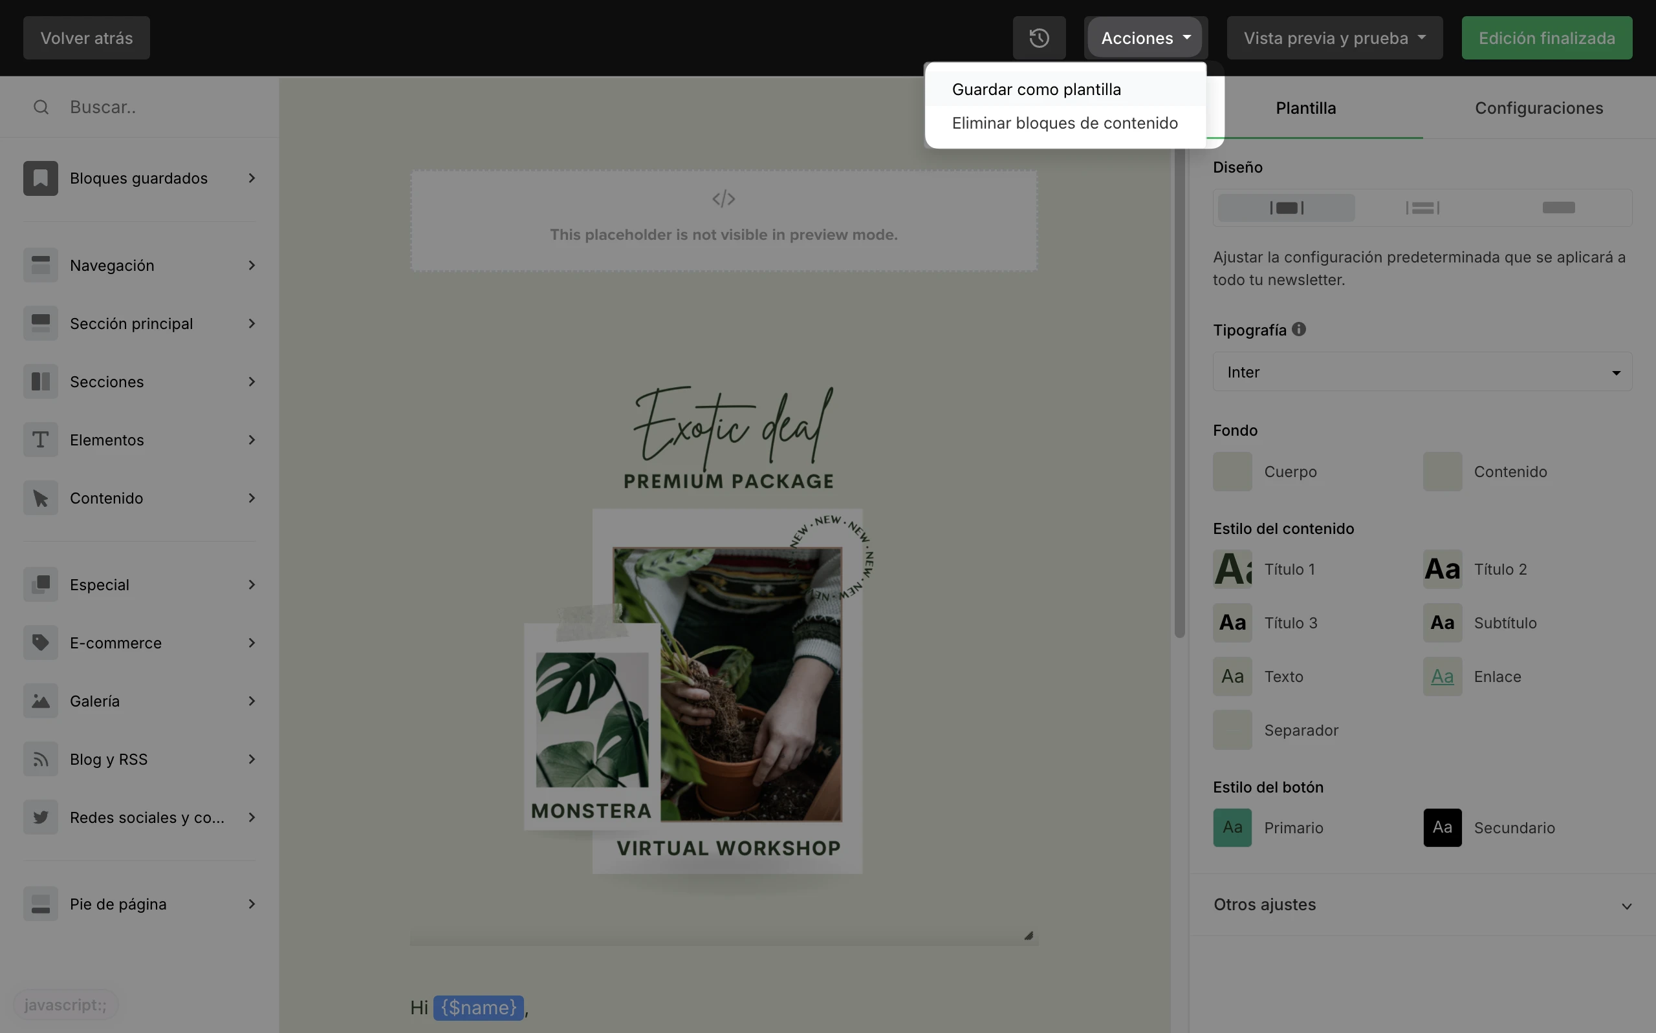Click the Edición finalizada button
The image size is (1656, 1033).
(1547, 38)
